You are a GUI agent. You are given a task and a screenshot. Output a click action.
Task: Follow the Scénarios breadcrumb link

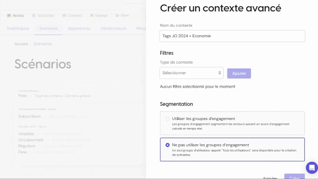42,44
